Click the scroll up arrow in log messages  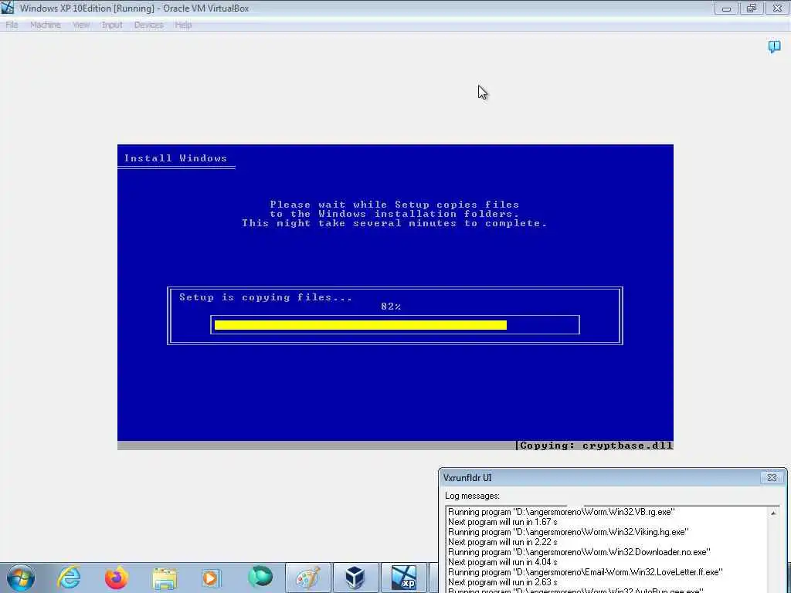(773, 513)
